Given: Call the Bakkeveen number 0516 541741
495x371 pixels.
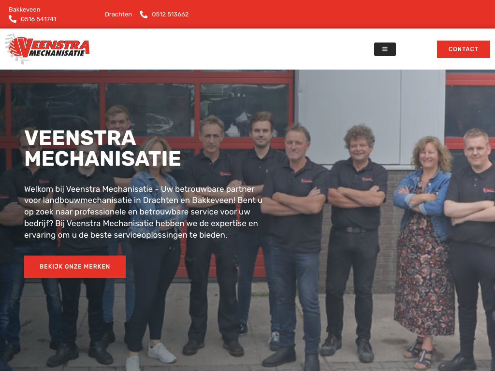Looking at the screenshot, I should point(39,19).
